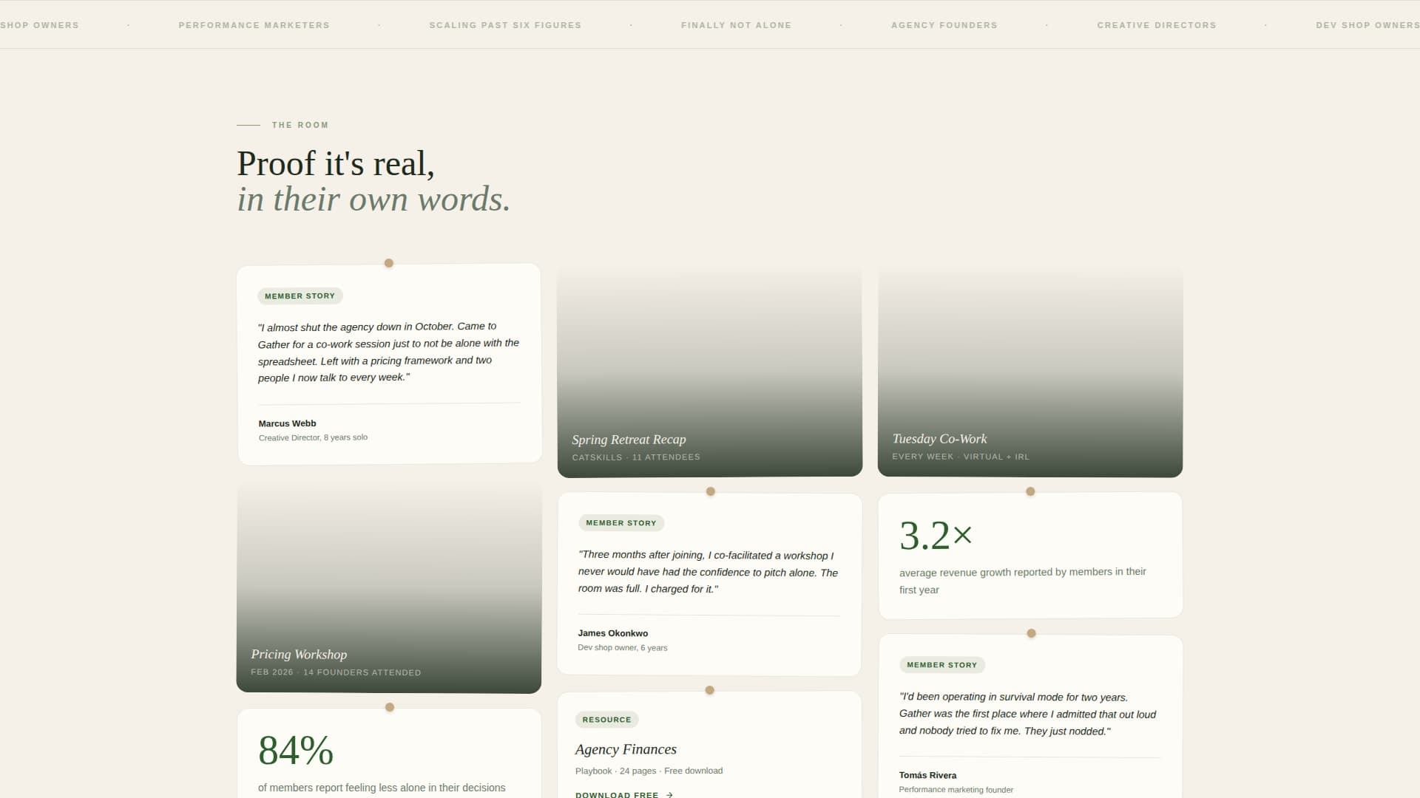
Task: Click the MEMBER STORY badge on Marcus Webb's card
Action: (x=300, y=296)
